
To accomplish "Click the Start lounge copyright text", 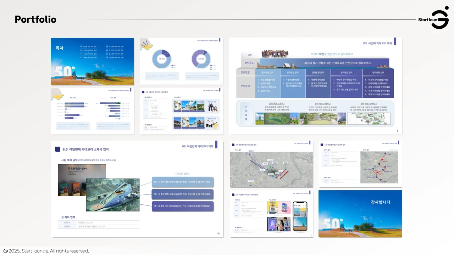I will (x=49, y=251).
